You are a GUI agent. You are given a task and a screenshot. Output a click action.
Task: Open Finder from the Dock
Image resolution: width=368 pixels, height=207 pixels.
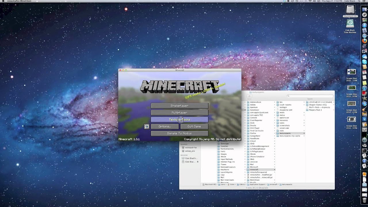point(364,10)
